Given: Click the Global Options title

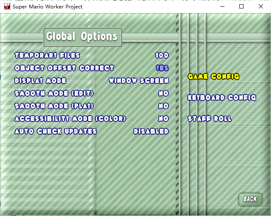Looking at the screenshot, I should tap(82, 36).
